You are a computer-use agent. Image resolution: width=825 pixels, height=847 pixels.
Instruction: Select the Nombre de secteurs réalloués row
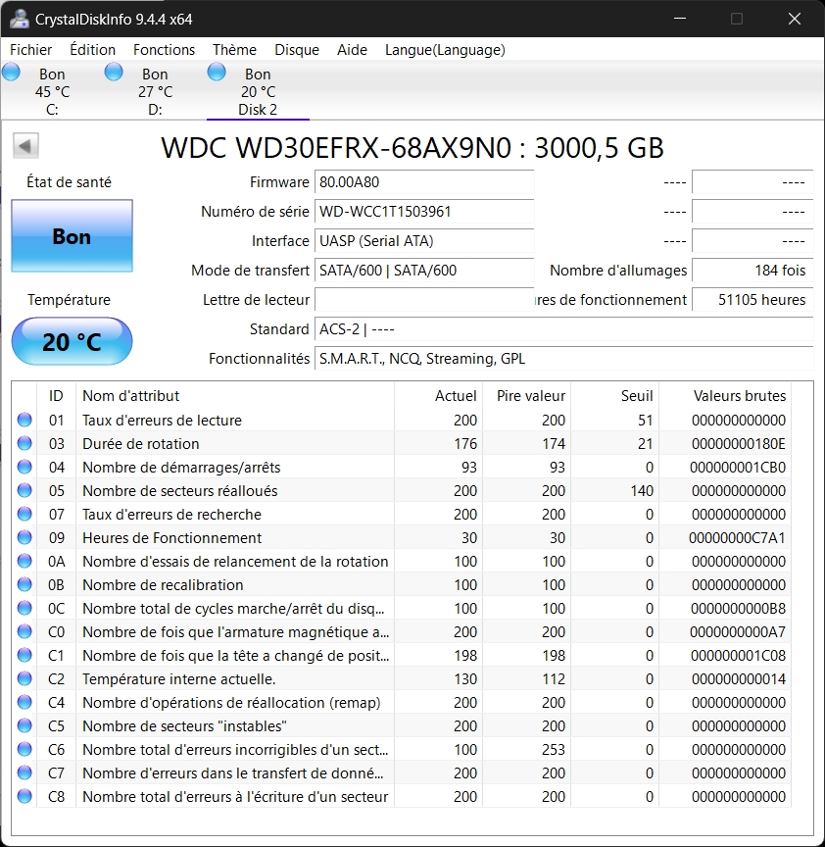point(235,491)
